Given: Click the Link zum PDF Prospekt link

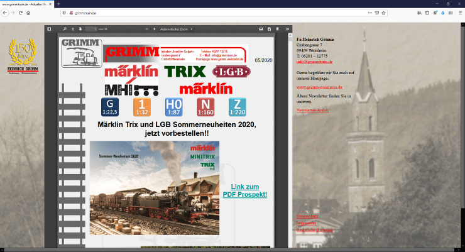Looking at the screenshot, I should point(244,190).
